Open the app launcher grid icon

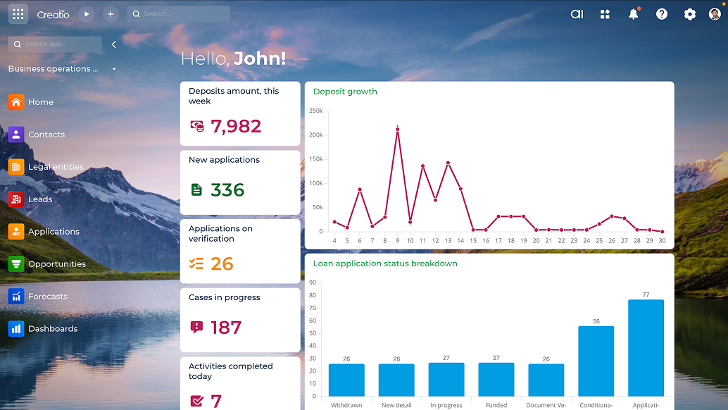click(x=18, y=14)
